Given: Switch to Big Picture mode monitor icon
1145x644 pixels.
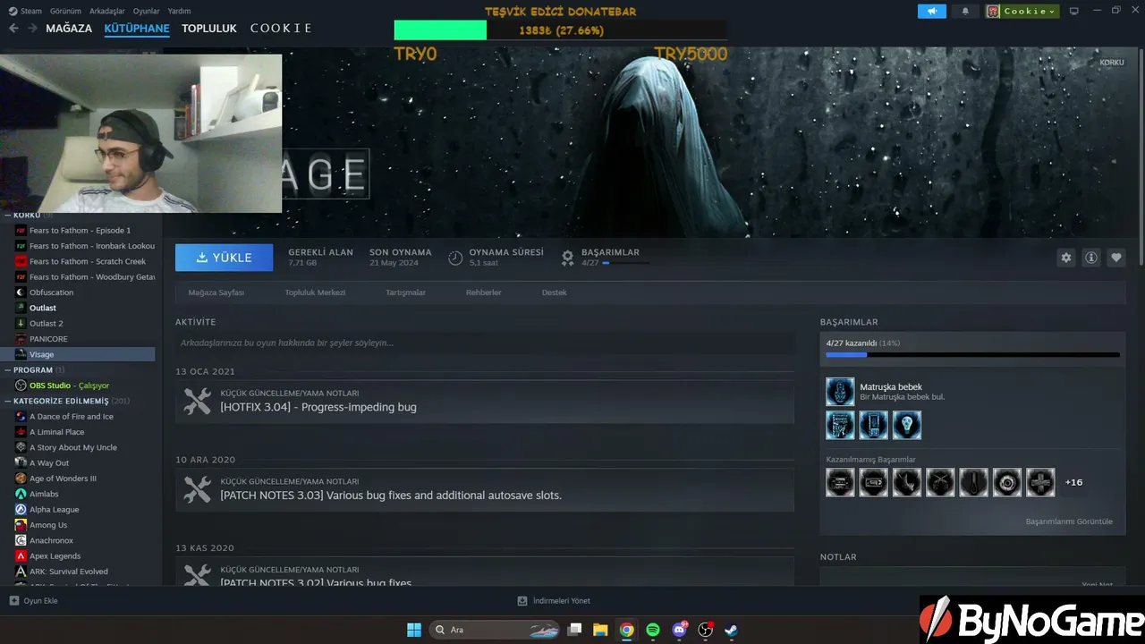Looking at the screenshot, I should click(1074, 12).
